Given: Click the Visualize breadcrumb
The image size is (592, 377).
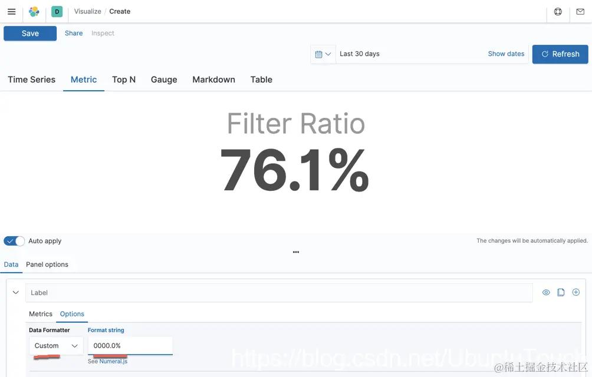Looking at the screenshot, I should (88, 11).
